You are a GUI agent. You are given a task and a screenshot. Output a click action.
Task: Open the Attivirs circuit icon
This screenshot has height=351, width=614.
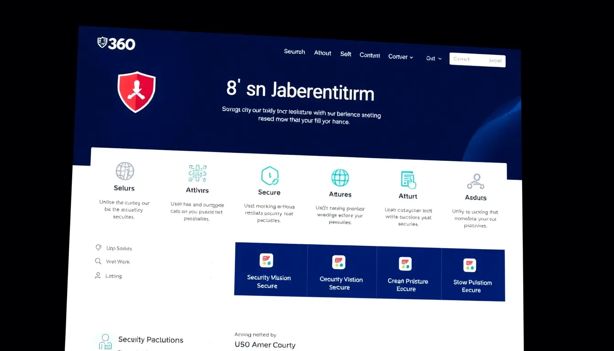coord(197,174)
